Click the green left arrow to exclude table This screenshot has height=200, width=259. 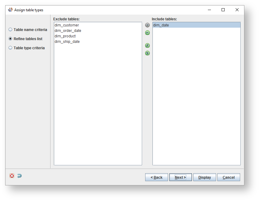pos(147,33)
